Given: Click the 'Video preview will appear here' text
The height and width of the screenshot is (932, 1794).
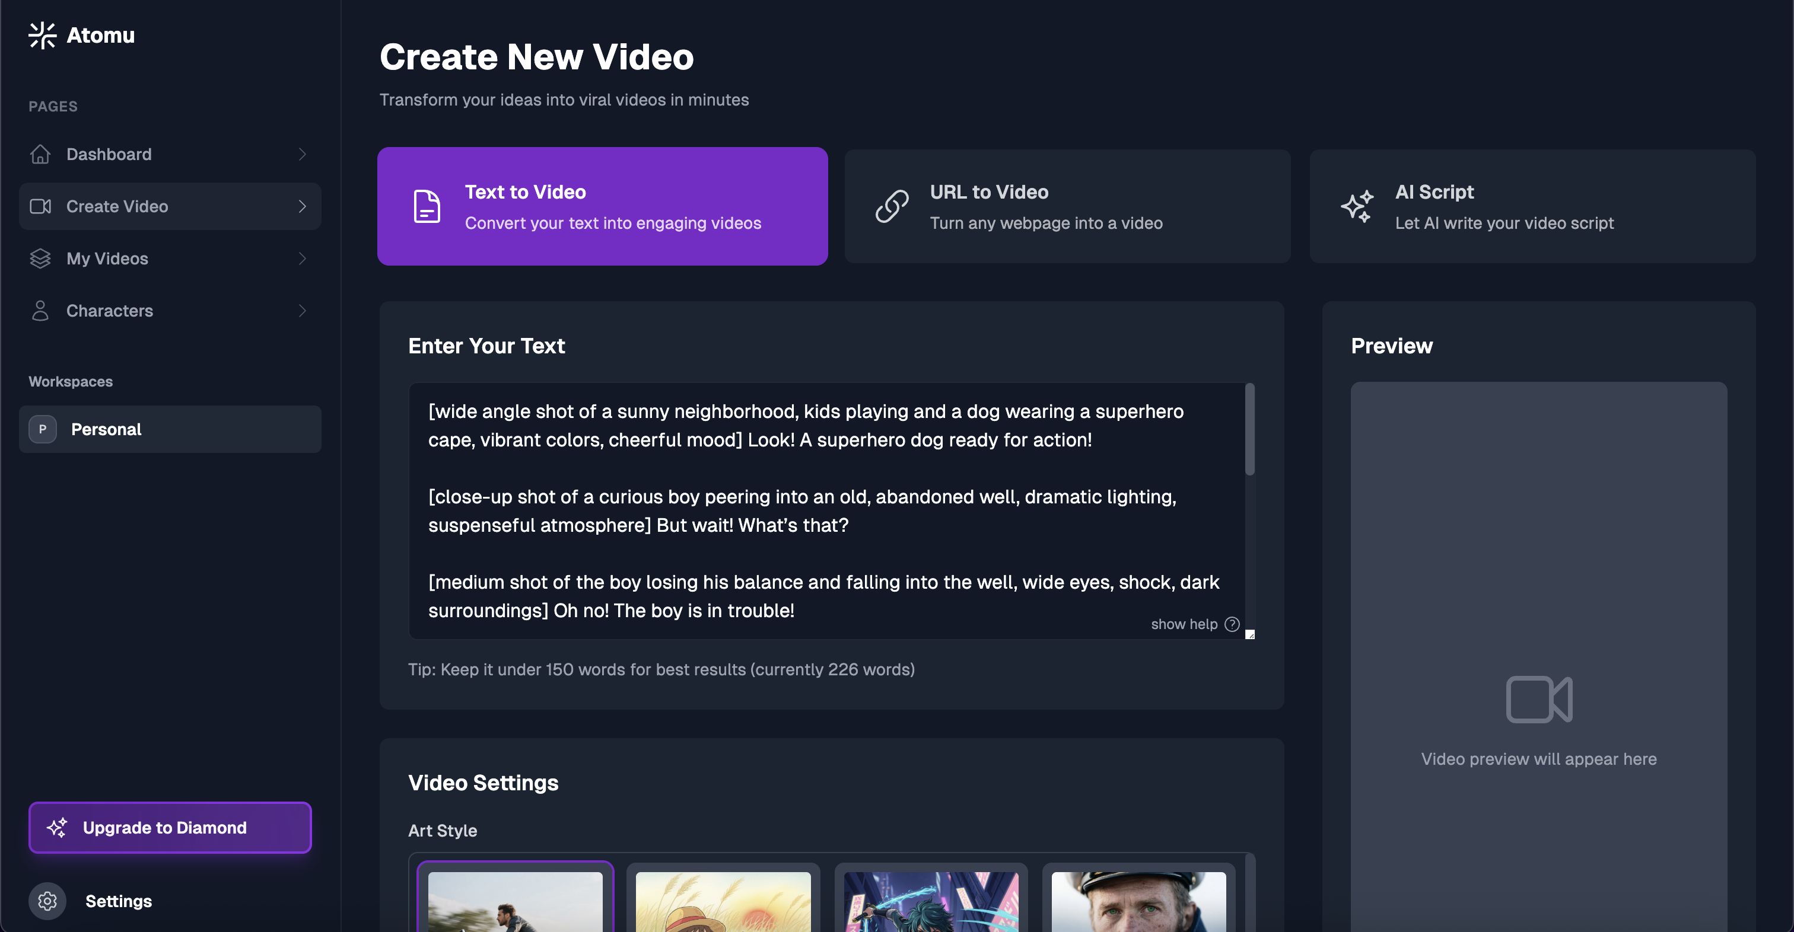Looking at the screenshot, I should (1539, 759).
